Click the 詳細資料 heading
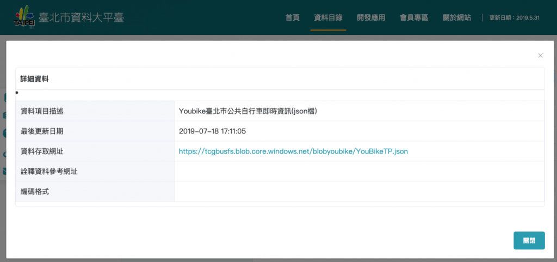Viewport: 557px width, 262px height. point(34,80)
